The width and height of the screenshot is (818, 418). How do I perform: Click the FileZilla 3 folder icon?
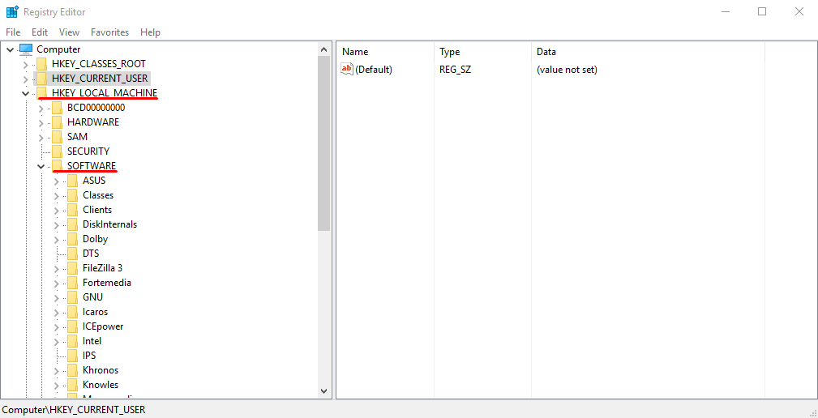click(x=72, y=268)
